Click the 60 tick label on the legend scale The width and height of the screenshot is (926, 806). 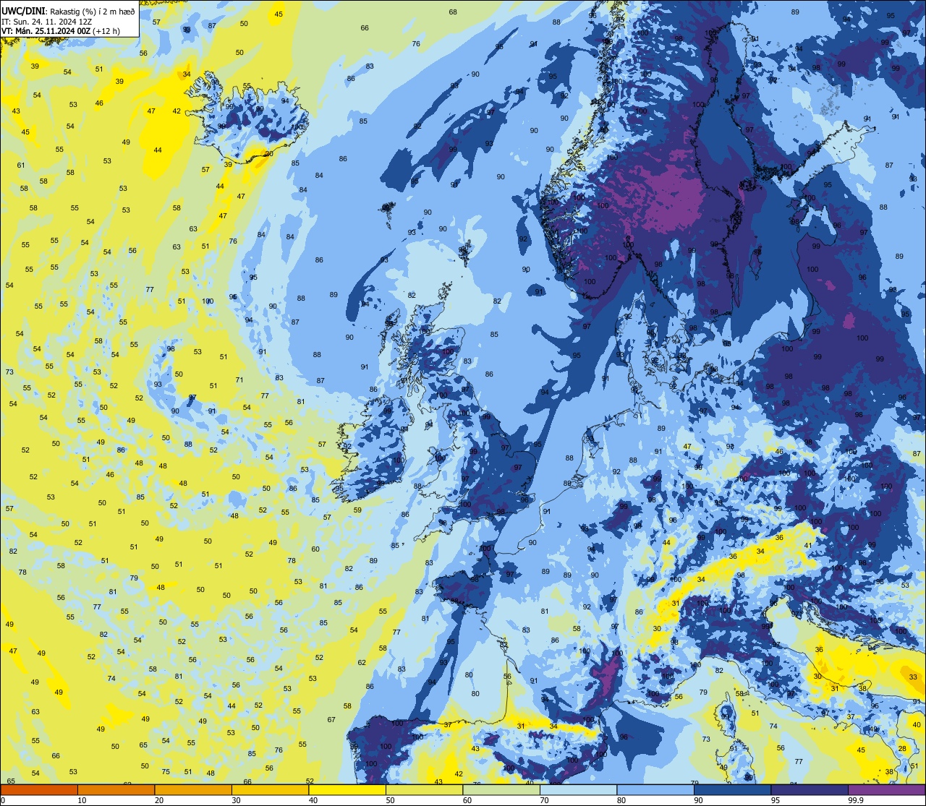(467, 800)
